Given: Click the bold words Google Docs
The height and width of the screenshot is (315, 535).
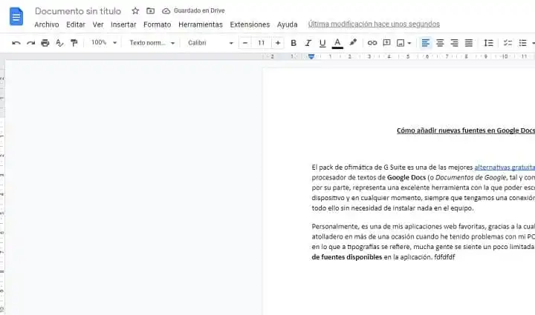Looking at the screenshot, I should (x=406, y=177).
